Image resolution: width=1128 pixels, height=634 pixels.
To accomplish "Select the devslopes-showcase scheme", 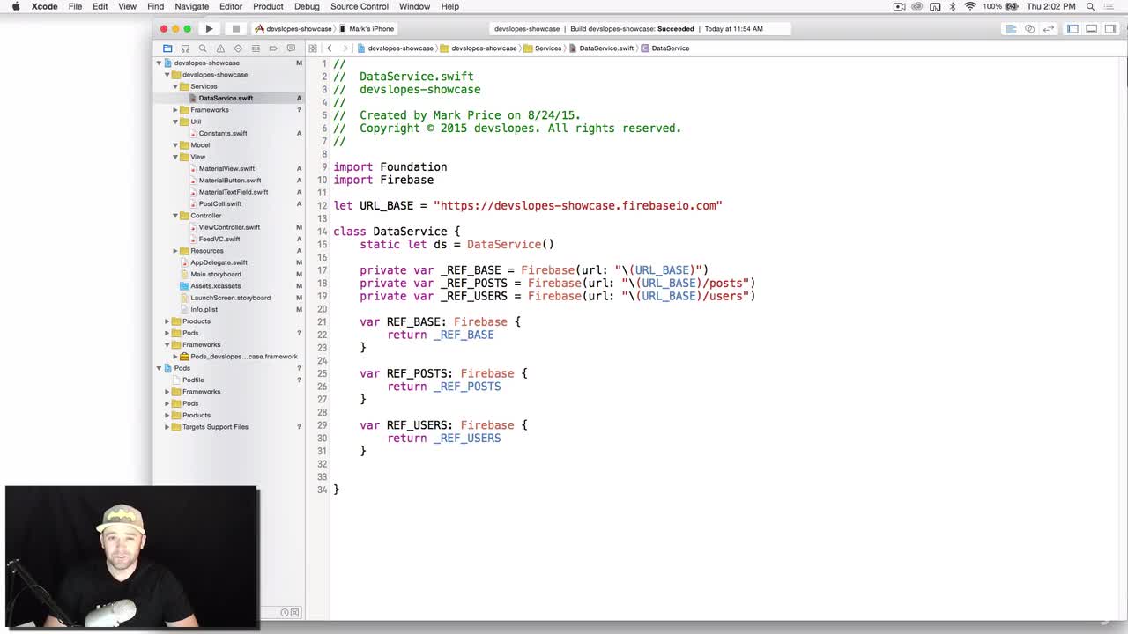I will [x=293, y=28].
